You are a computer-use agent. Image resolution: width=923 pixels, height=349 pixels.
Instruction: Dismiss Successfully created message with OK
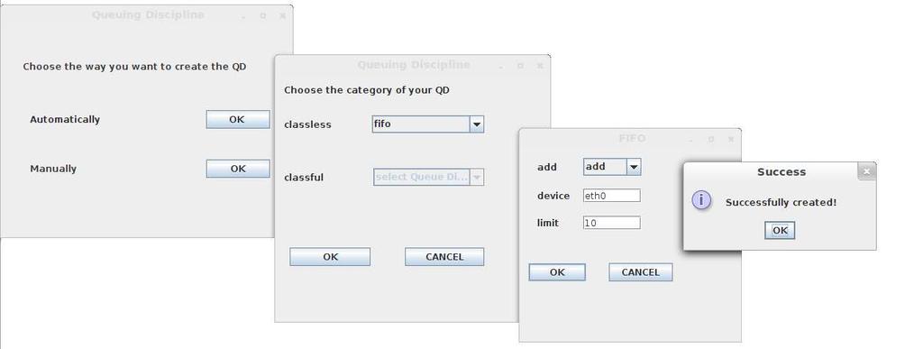780,230
